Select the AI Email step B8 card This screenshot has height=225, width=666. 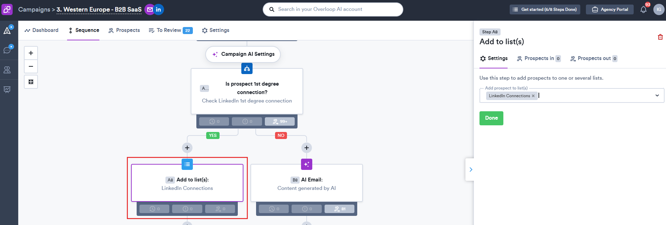pyautogui.click(x=307, y=183)
